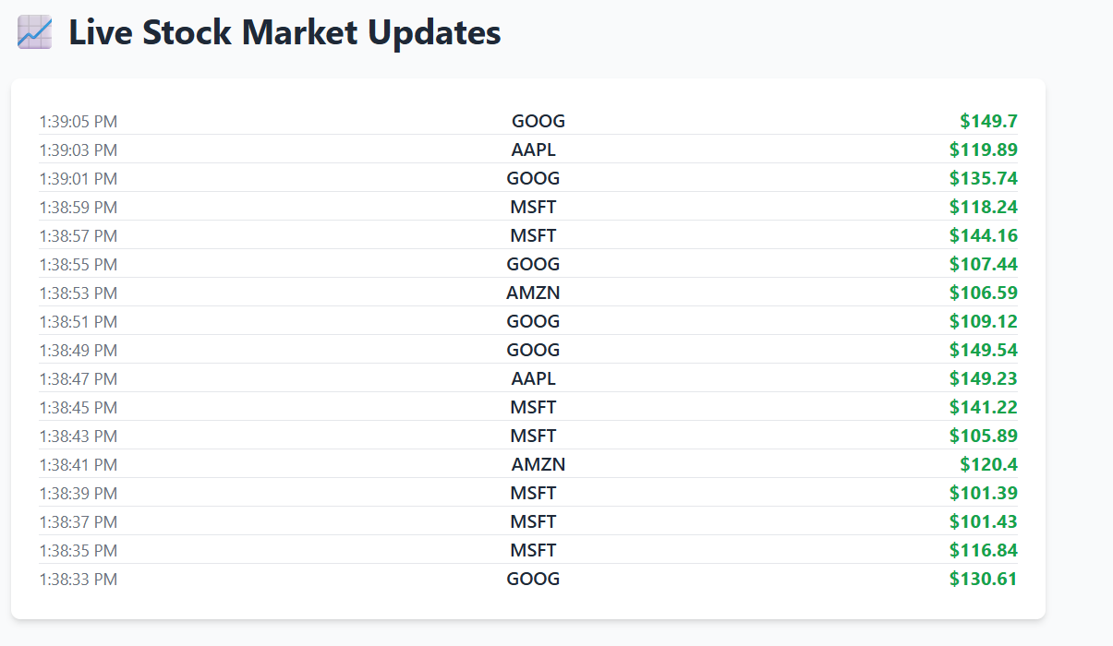Viewport: 1113px width, 646px height.
Task: Click the Live Stock Market Updates heading
Action: (260, 32)
